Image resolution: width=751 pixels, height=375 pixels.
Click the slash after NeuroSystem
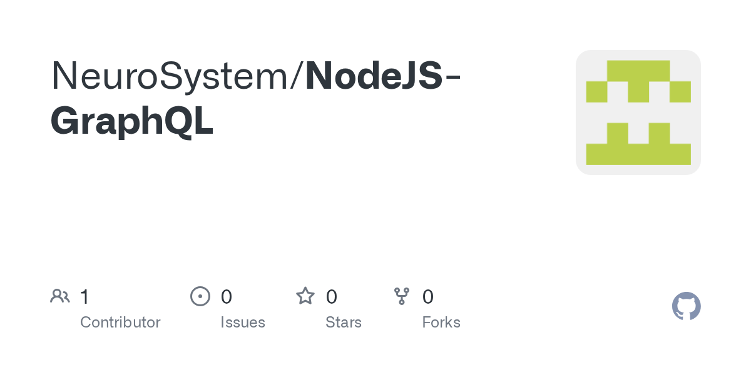click(297, 76)
